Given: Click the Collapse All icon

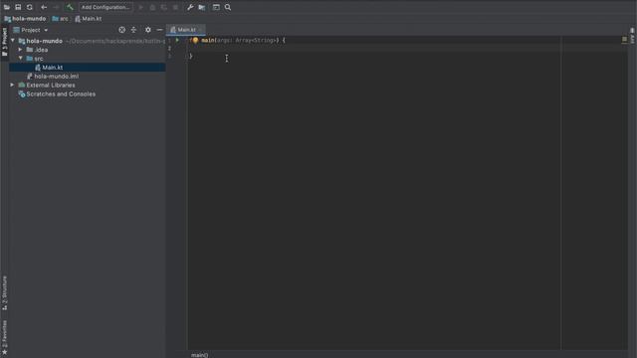Looking at the screenshot, I should 133,30.
